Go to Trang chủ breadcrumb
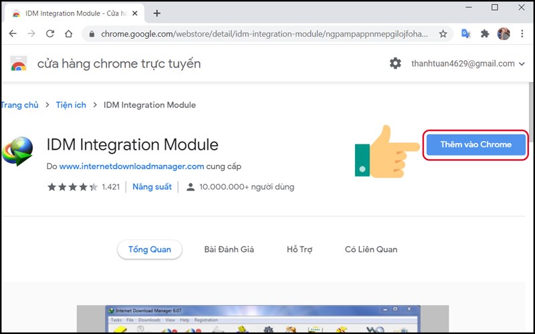This screenshot has height=334, width=535. (19, 105)
